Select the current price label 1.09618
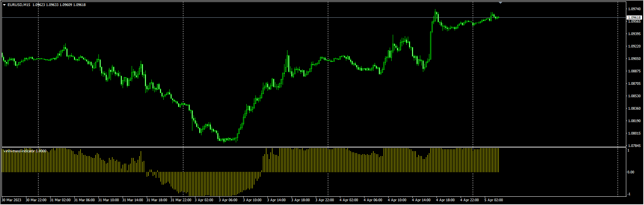Screen dimensions: 644x205 coord(634,17)
